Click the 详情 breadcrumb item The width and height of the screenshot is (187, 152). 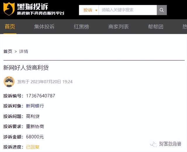point(24,51)
